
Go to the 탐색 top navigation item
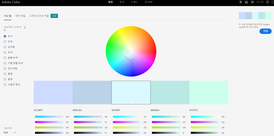coord(122,2)
